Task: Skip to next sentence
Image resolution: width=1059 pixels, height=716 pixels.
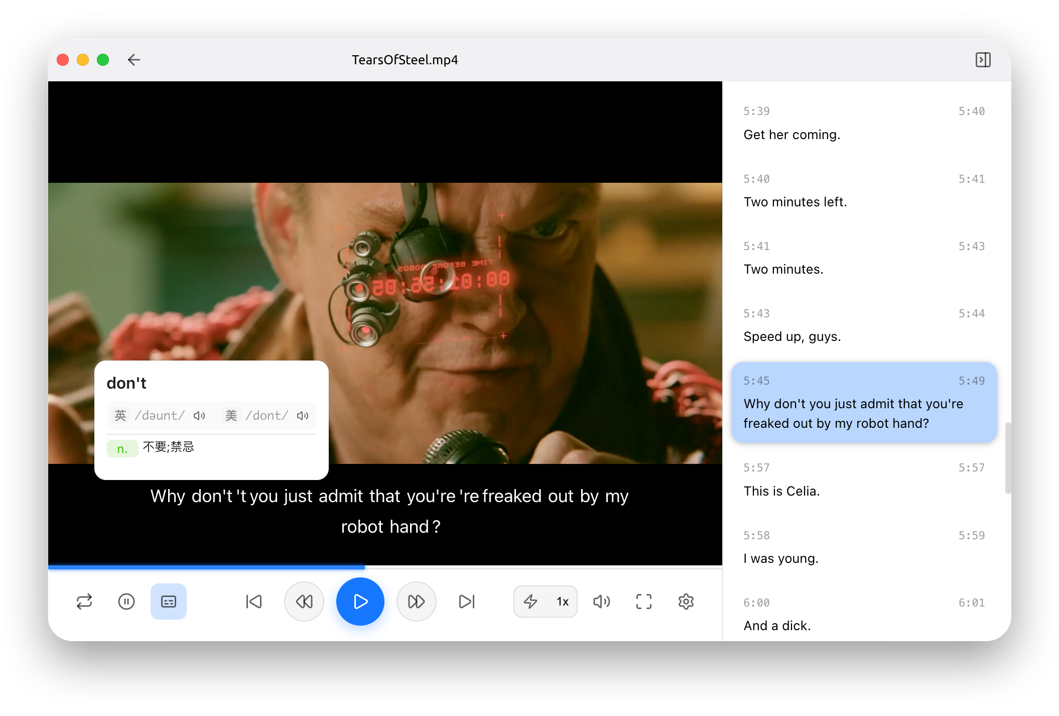Action: point(467,602)
